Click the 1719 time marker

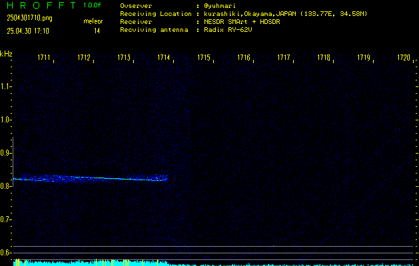coord(364,58)
